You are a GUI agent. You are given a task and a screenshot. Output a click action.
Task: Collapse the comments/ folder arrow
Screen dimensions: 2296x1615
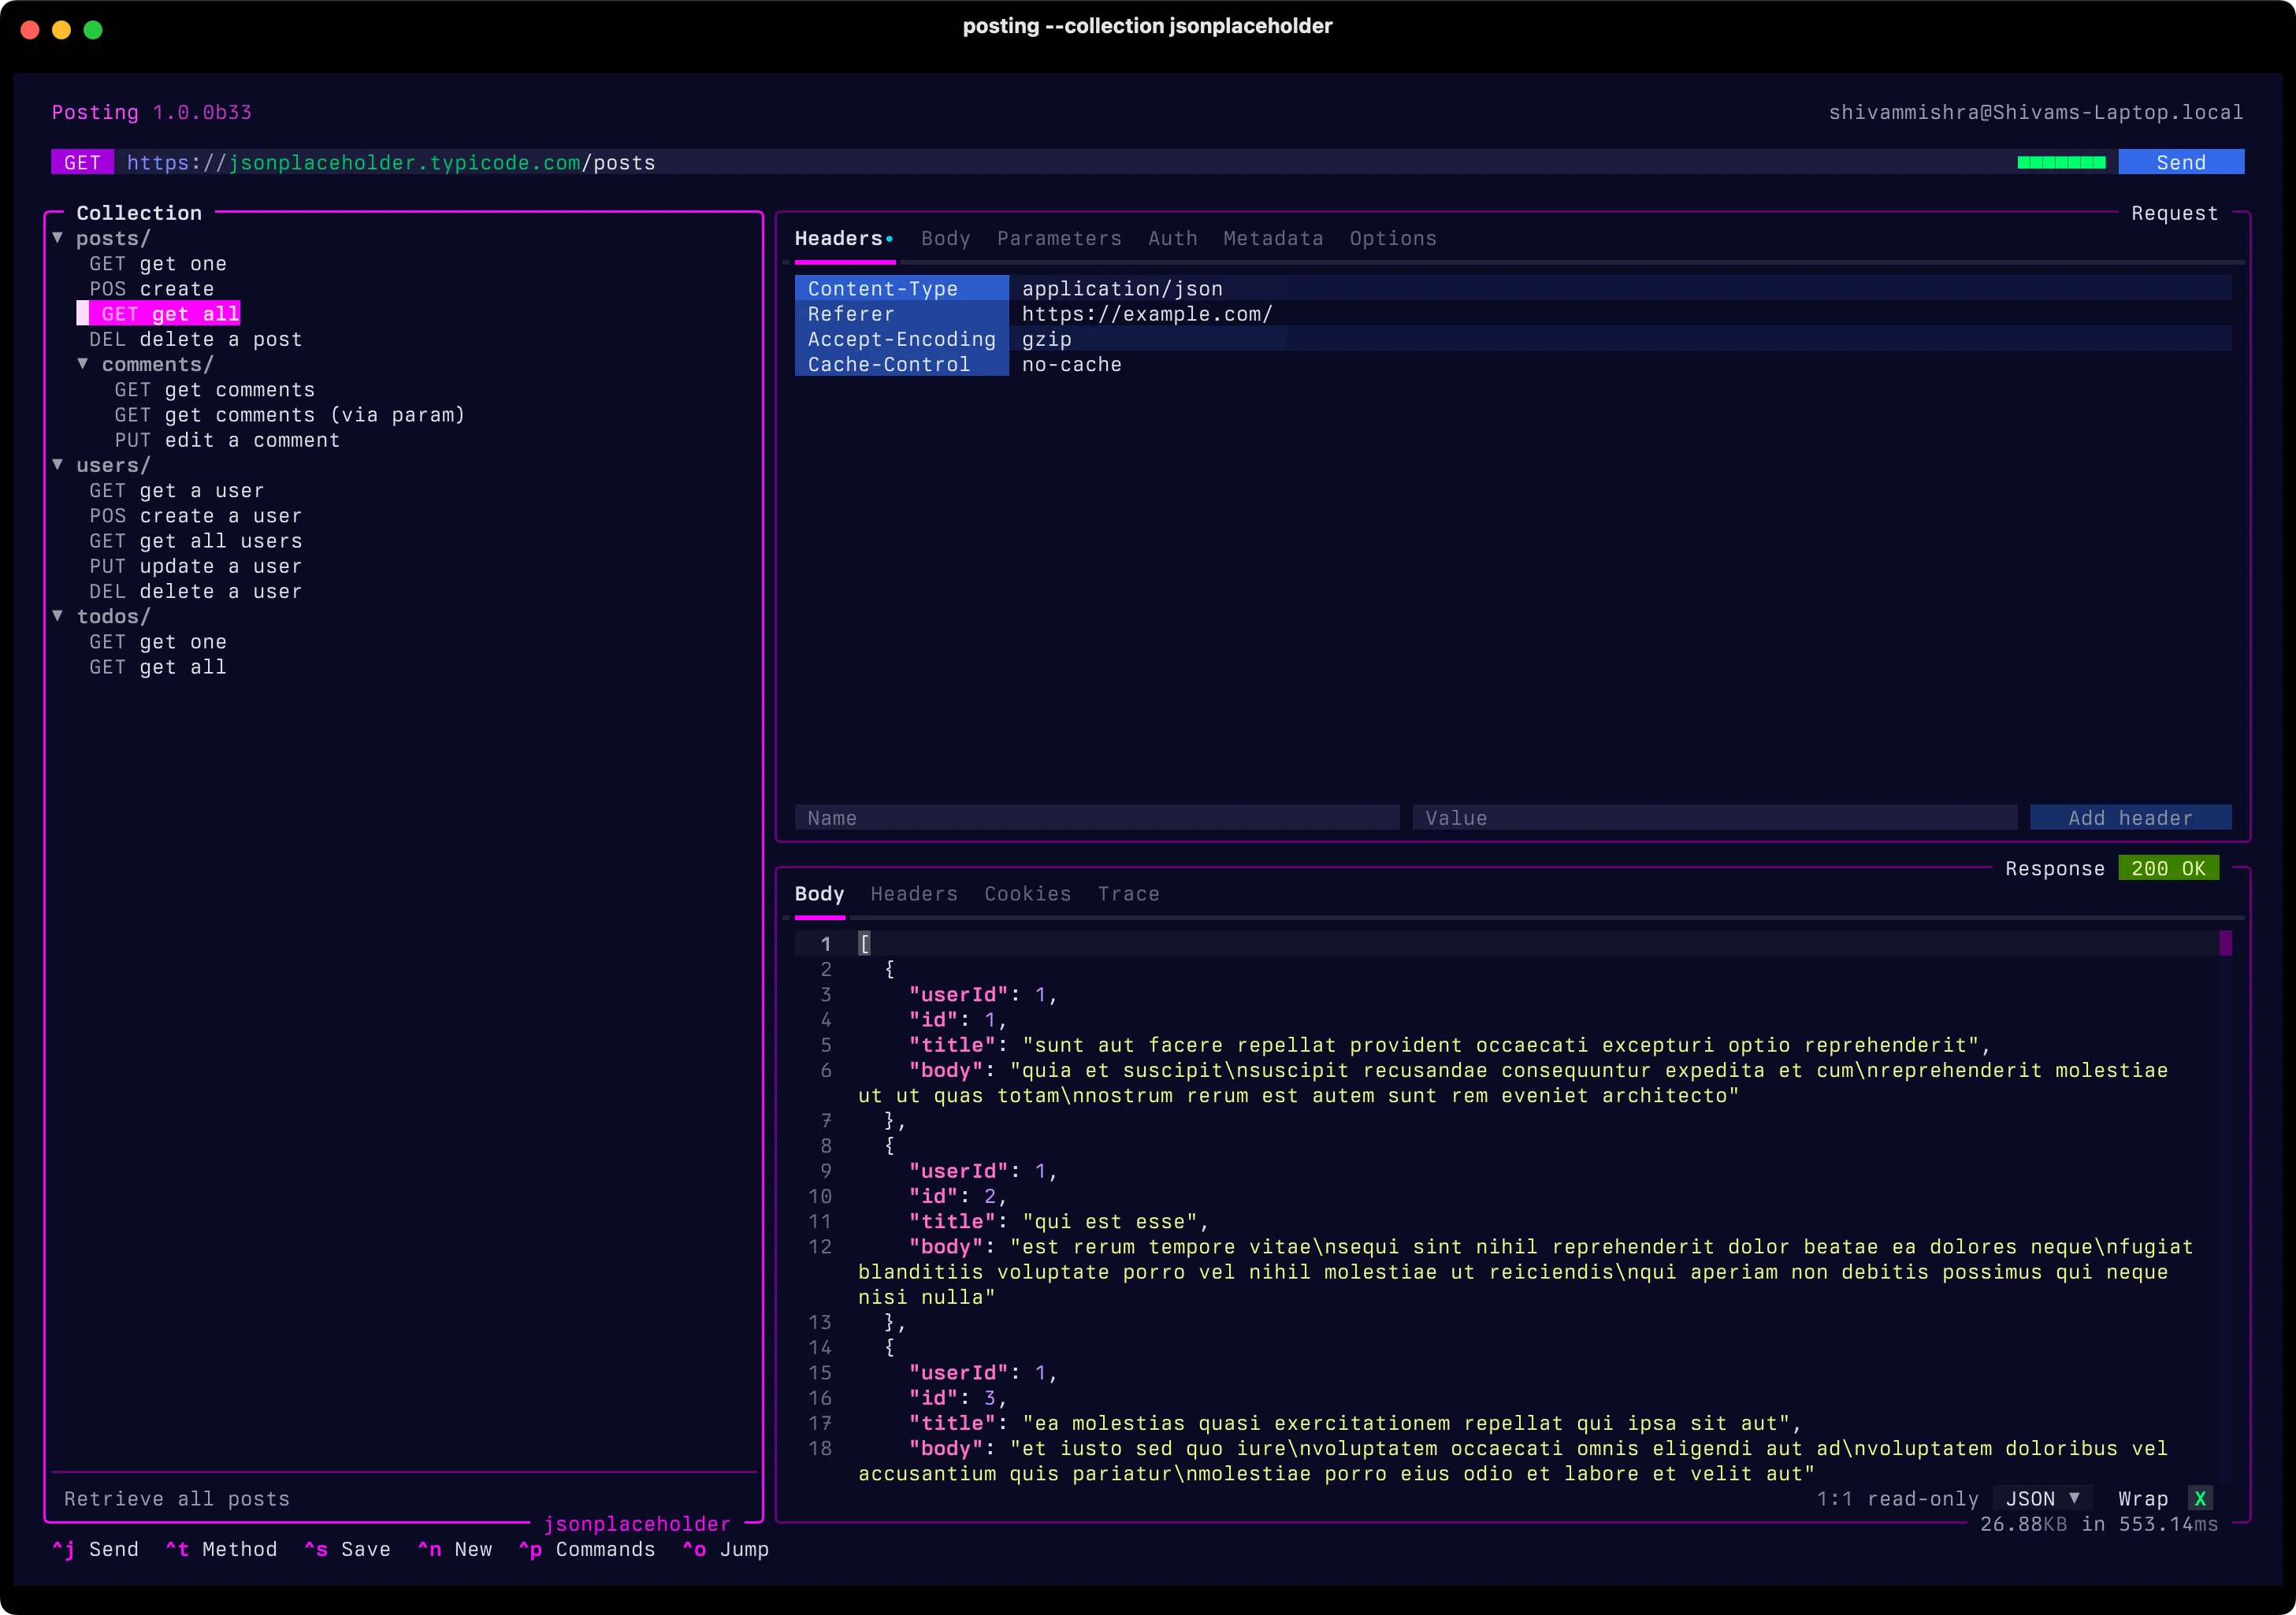point(83,364)
